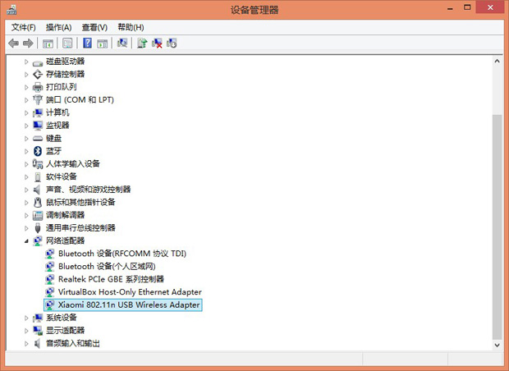The width and height of the screenshot is (509, 371).
Task: Collapse the 网络适配器 tree node
Action: pyautogui.click(x=26, y=241)
